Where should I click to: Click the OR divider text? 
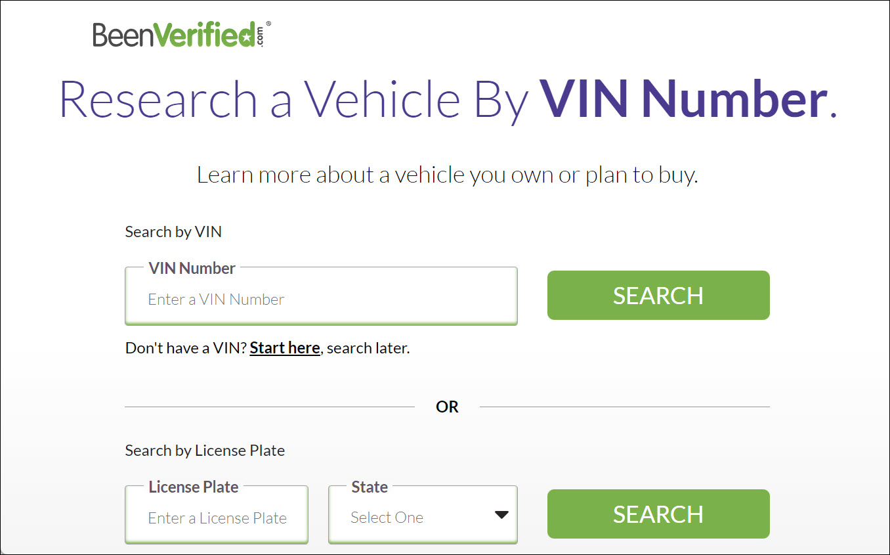pyautogui.click(x=447, y=407)
